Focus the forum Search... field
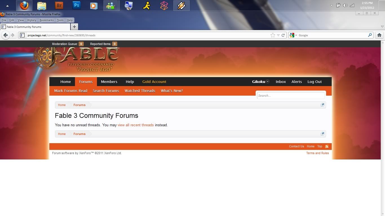 [291, 96]
